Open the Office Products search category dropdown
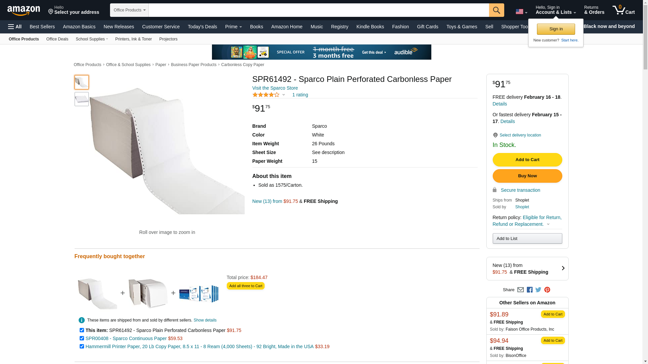This screenshot has width=648, height=364. coord(129,10)
